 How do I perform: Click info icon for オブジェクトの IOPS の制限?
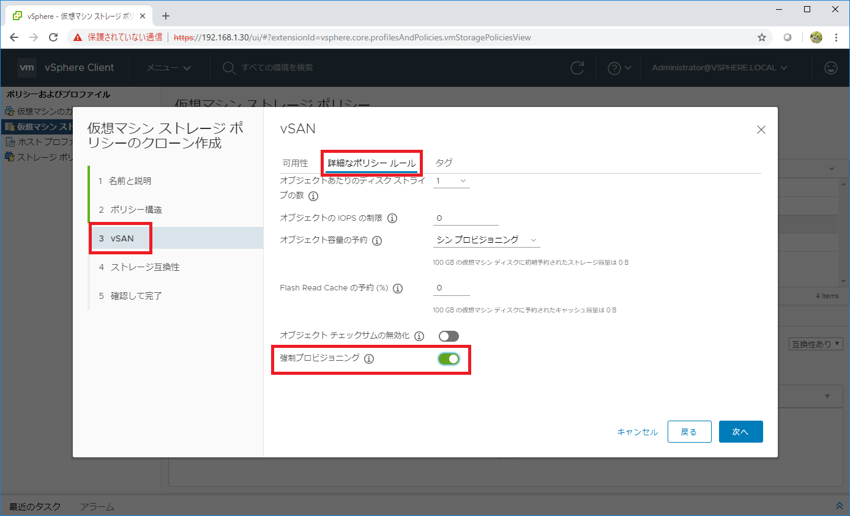[x=393, y=218]
